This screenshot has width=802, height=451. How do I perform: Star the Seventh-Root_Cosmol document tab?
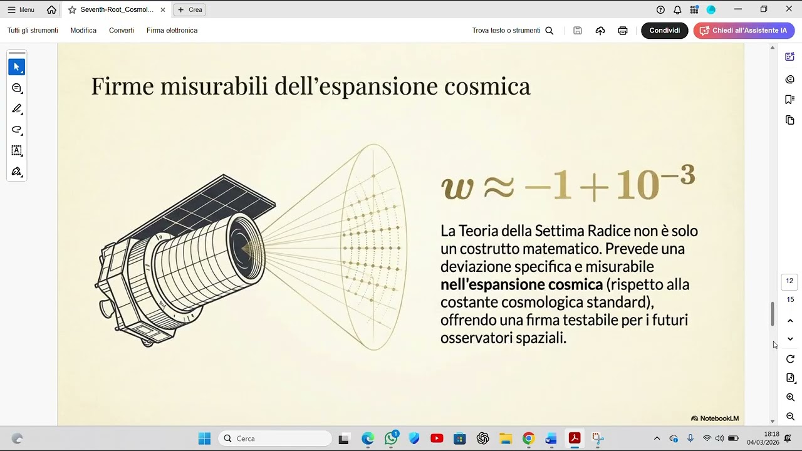click(72, 10)
